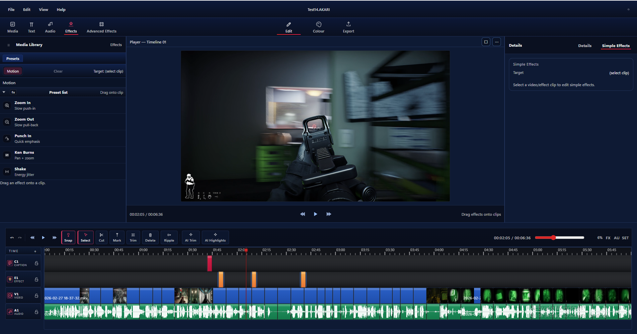
Task: Activate the Cut tool
Action: [x=101, y=237]
